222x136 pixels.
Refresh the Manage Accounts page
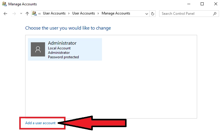(153, 14)
